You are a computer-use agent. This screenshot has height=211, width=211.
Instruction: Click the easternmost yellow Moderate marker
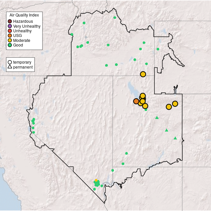pyautogui.click(x=175, y=104)
